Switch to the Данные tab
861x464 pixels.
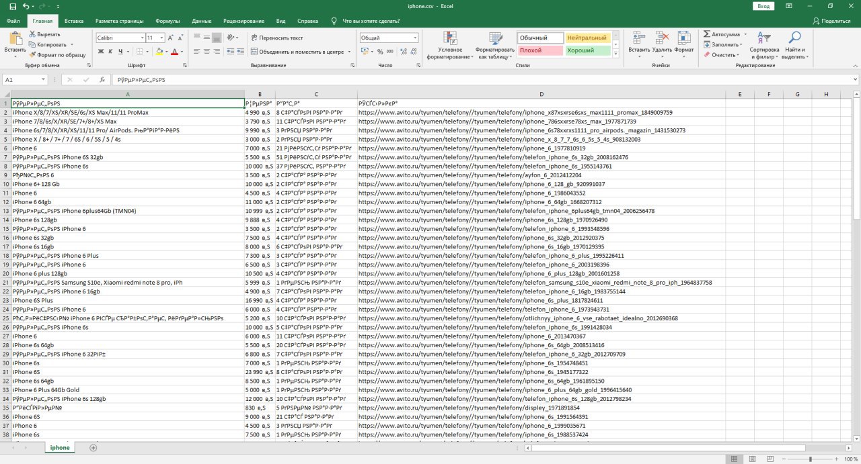202,21
